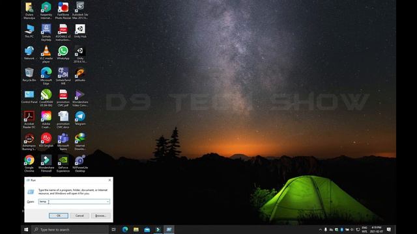This screenshot has width=417, height=234.
Task: Select Microsoft Teams desktop shortcut
Action: pos(63,142)
